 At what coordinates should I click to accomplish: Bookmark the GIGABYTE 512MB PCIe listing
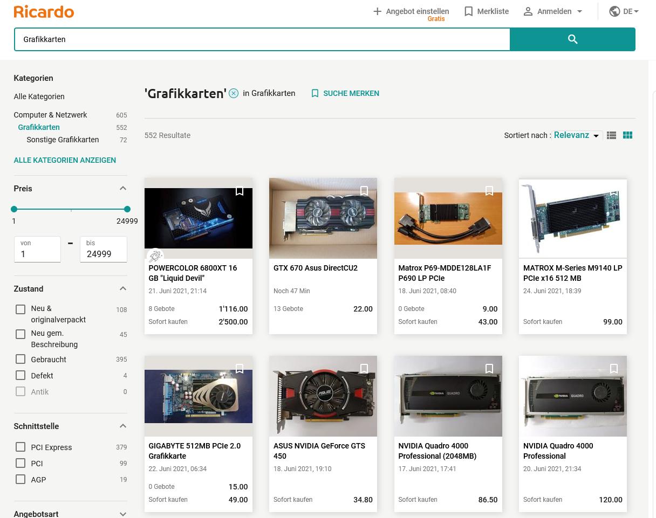240,369
